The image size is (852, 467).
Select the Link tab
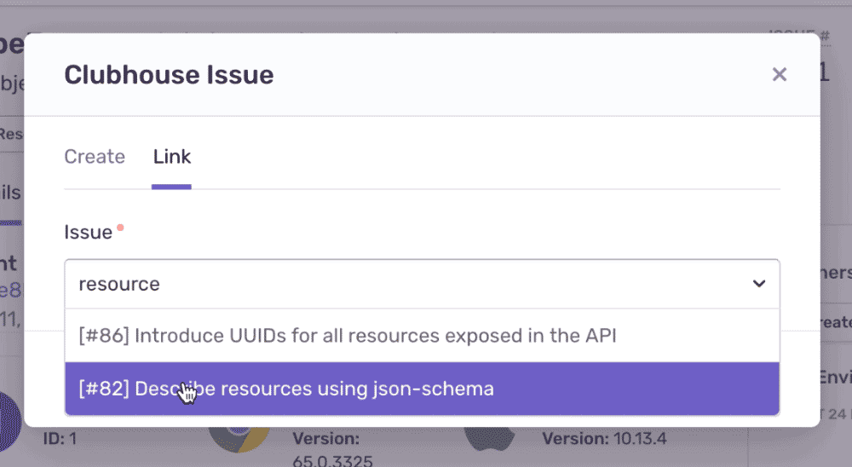172,157
